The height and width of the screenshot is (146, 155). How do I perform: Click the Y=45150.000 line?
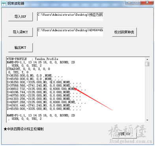coord(35,79)
